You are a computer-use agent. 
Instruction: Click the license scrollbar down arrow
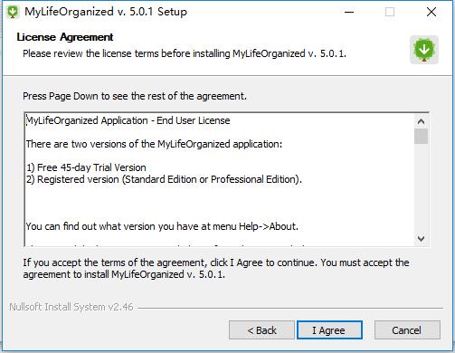click(421, 238)
